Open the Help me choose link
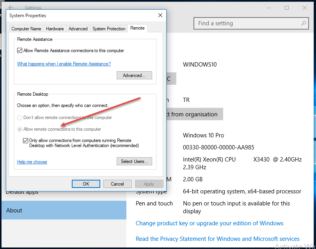Screen dimensions: 316x249 (32, 162)
